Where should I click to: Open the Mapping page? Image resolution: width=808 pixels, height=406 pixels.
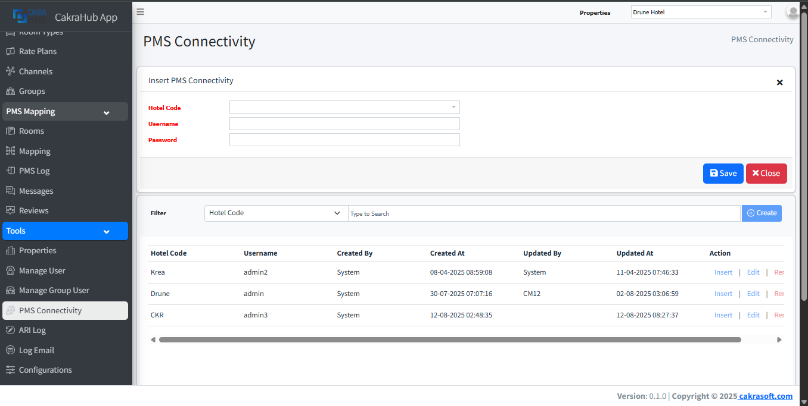coord(33,150)
